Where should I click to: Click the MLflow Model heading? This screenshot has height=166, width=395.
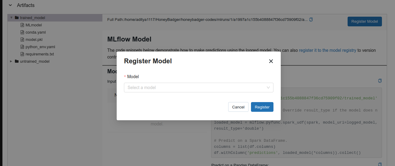coord(129,39)
